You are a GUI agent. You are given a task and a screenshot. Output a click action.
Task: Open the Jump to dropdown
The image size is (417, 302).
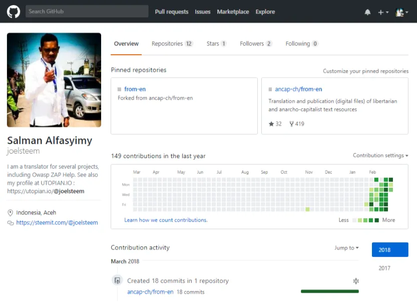346,248
